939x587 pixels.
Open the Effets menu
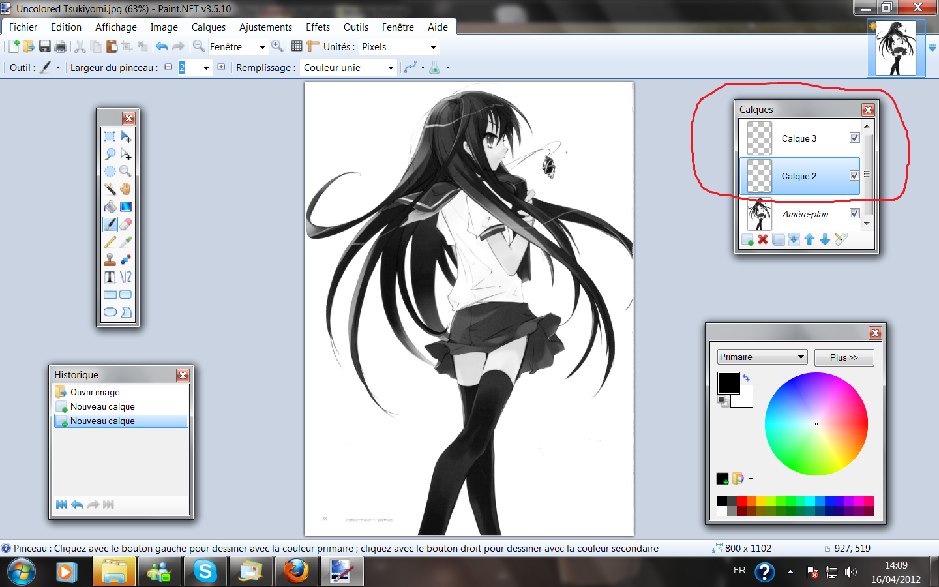318,27
